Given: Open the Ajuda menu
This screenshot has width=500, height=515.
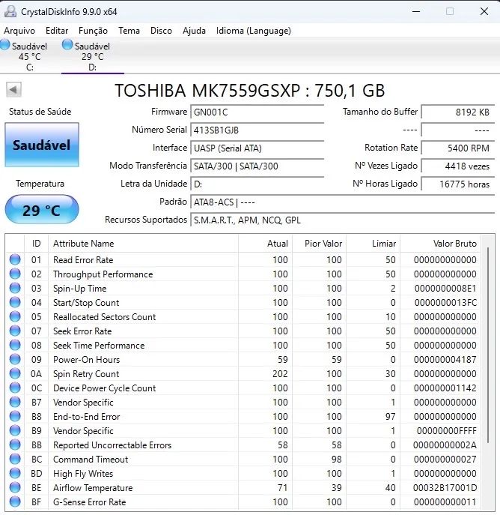Looking at the screenshot, I should [x=194, y=31].
